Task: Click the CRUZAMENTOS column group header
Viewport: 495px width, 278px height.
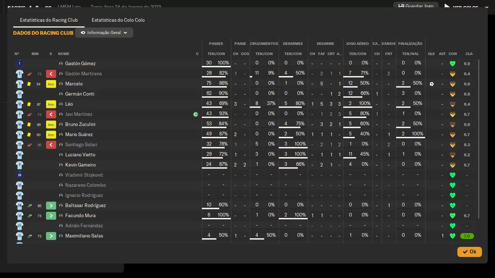Action: (x=264, y=44)
